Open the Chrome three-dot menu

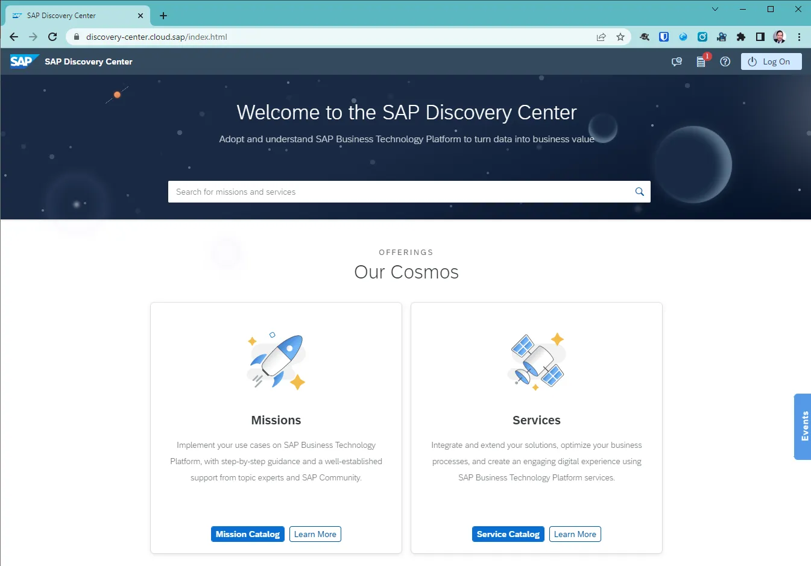[x=799, y=37]
